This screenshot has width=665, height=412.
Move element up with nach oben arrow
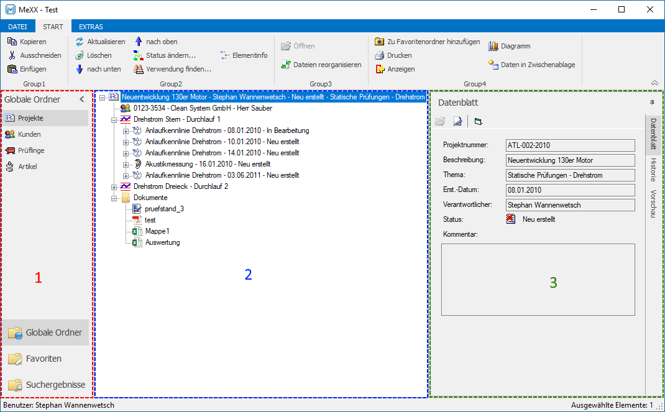[x=139, y=42]
